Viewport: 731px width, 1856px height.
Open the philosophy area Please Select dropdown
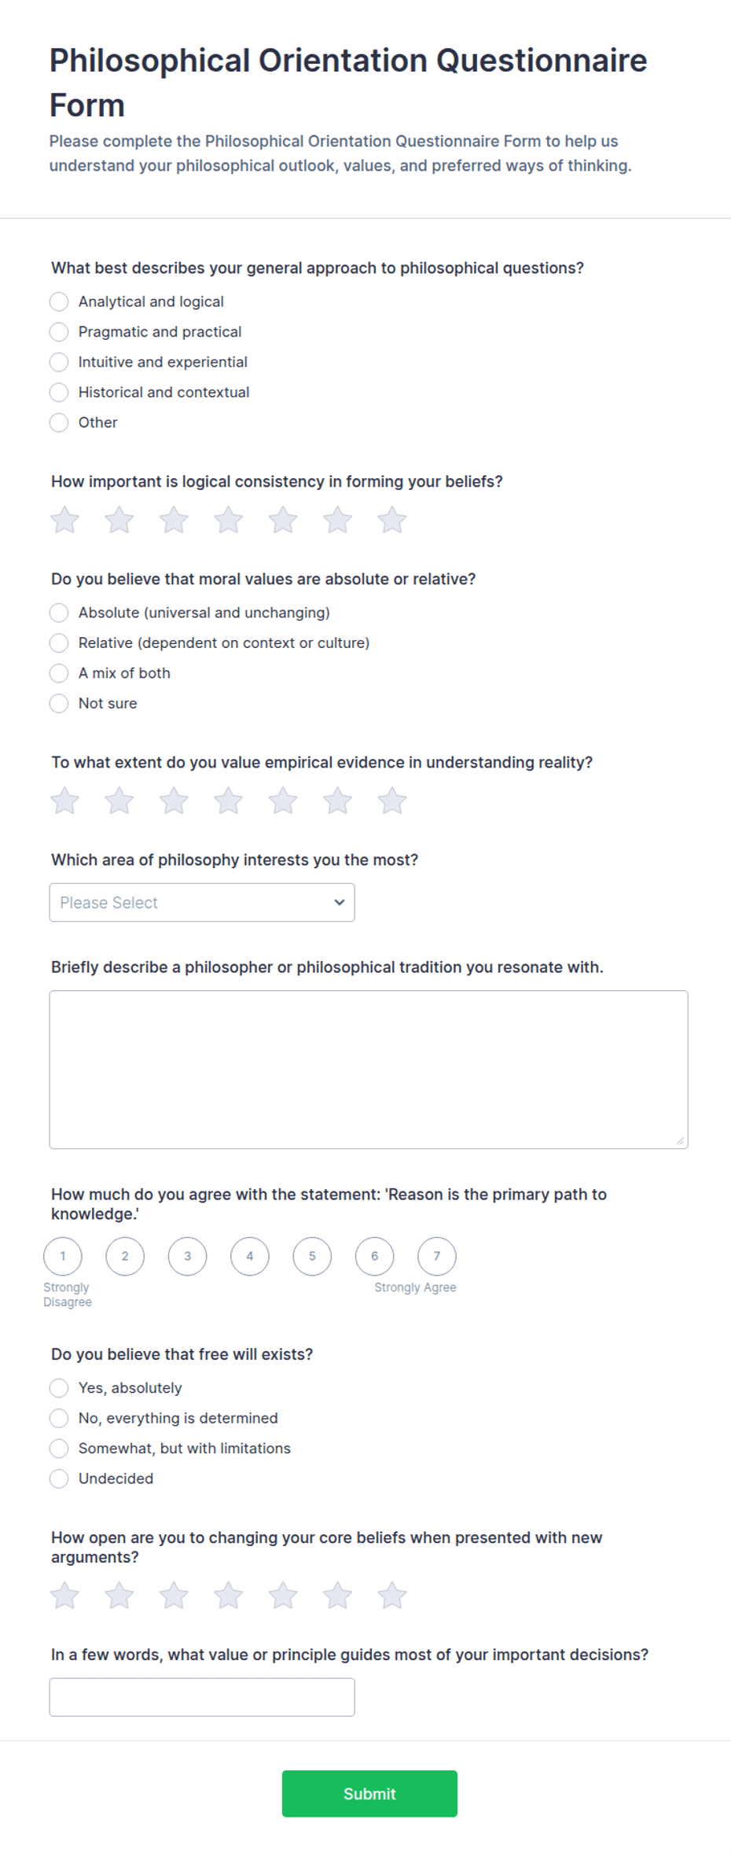pos(202,903)
